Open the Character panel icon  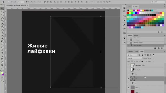tap(125, 42)
